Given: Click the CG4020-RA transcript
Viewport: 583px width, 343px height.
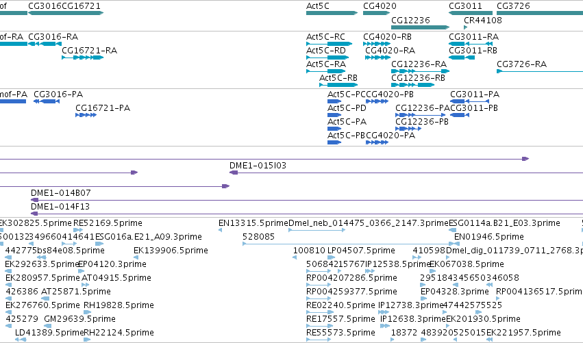Looking at the screenshot, I should (377, 58).
